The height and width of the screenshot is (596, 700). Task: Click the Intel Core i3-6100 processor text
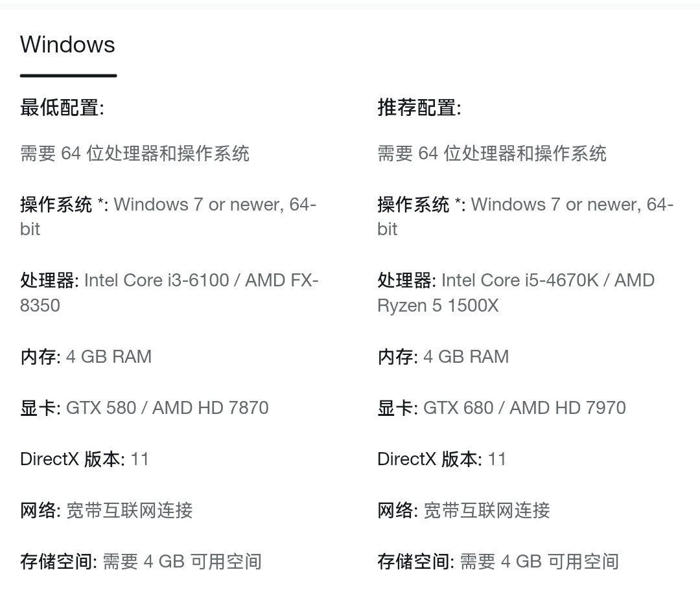tap(156, 281)
